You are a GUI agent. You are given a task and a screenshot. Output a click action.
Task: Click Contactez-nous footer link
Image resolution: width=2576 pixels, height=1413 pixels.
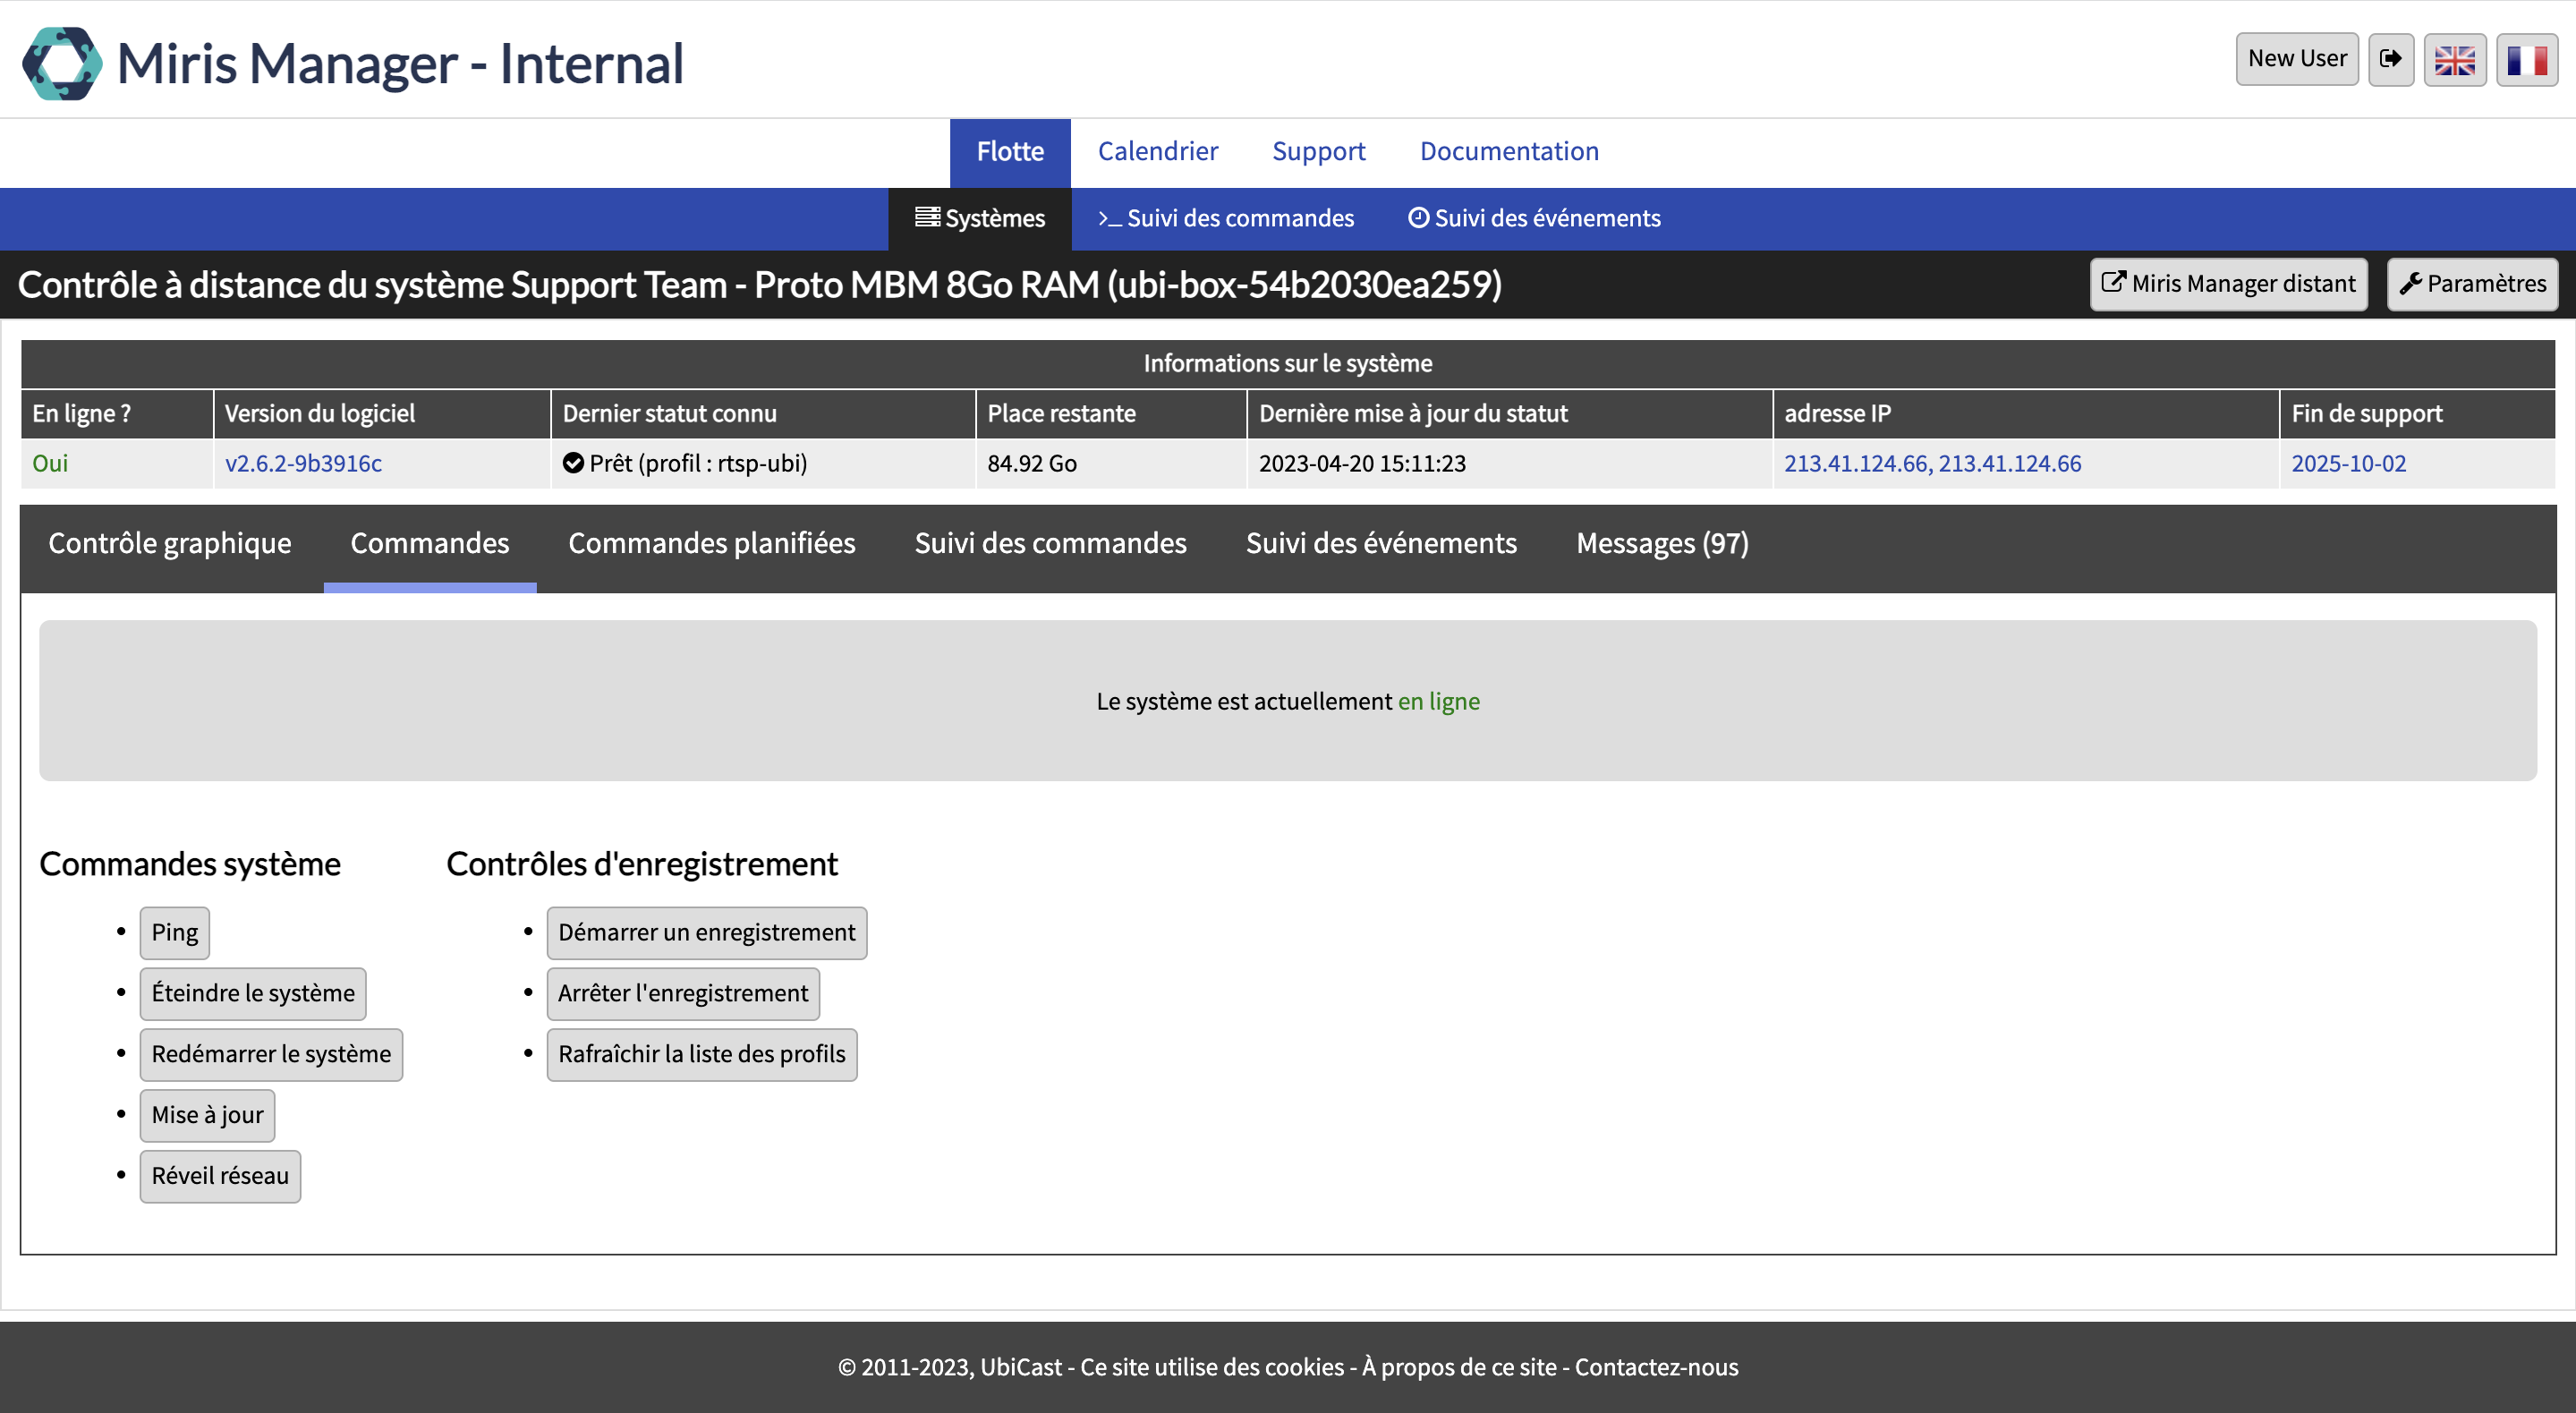(1656, 1367)
